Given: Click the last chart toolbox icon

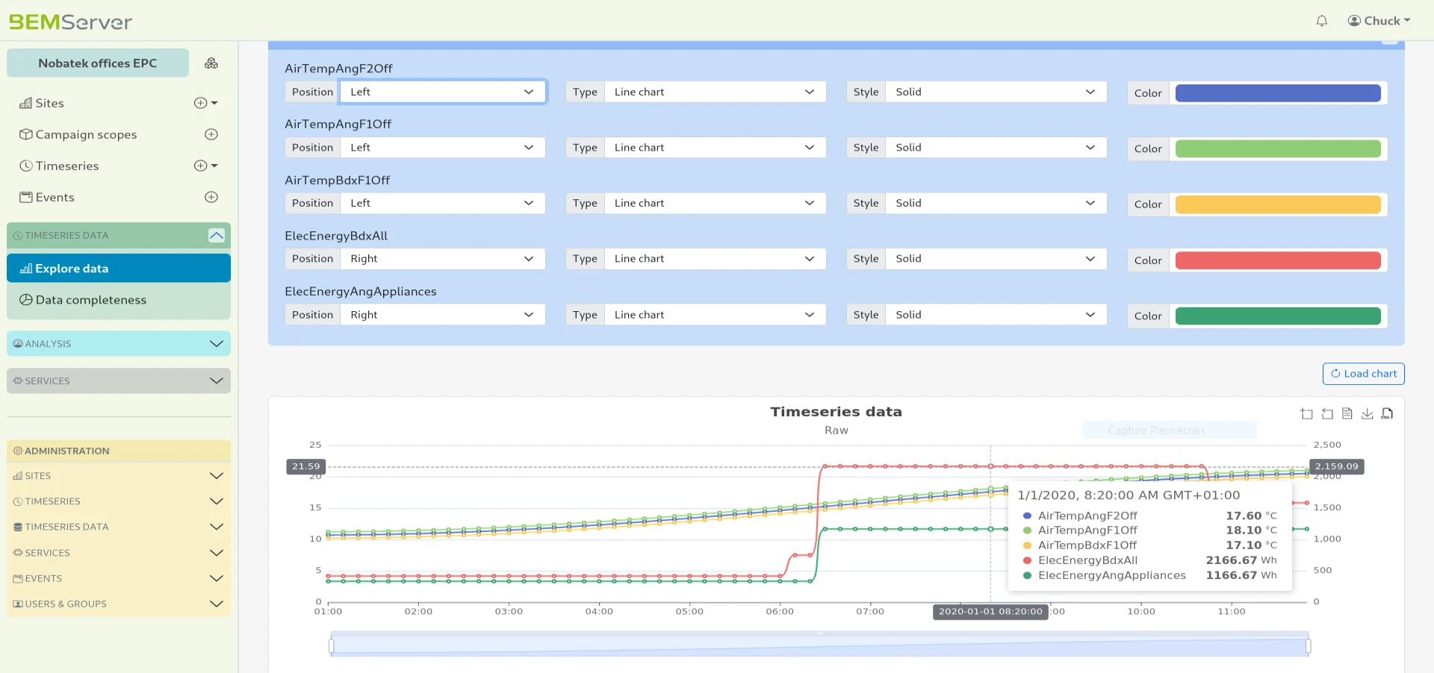Looking at the screenshot, I should click(1388, 413).
